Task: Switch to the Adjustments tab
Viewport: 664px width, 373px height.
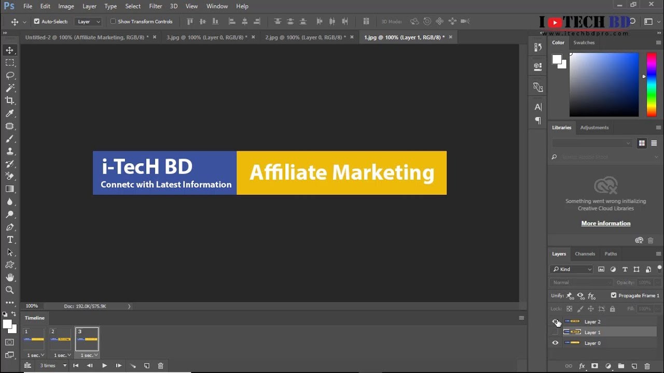Action: (x=594, y=127)
